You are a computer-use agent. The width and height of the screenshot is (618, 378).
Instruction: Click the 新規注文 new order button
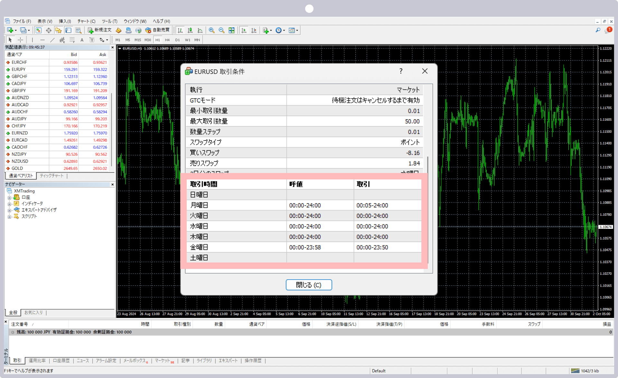pyautogui.click(x=99, y=30)
